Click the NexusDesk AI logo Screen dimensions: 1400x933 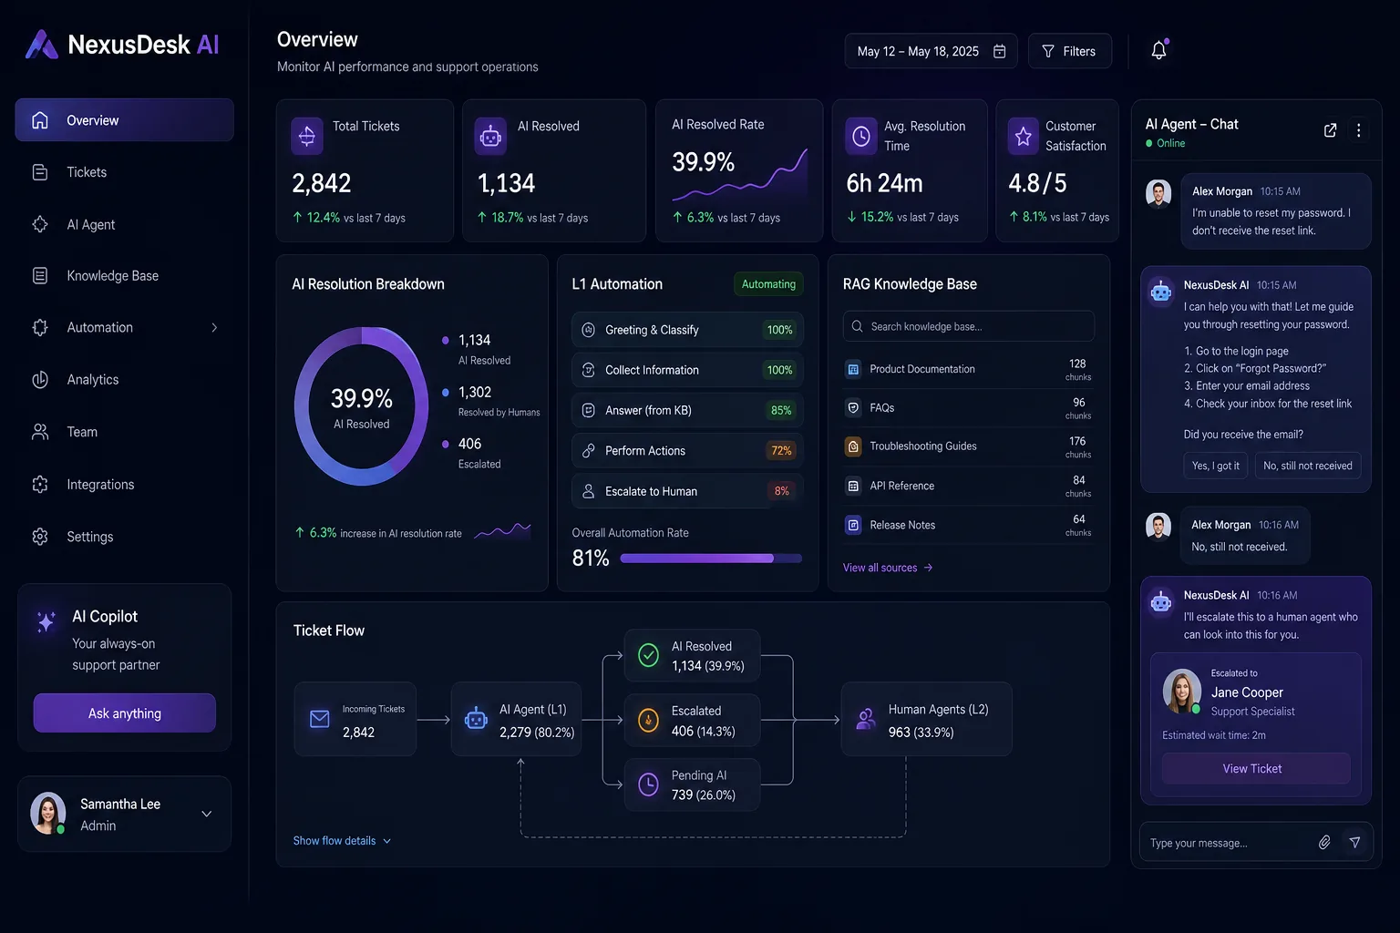[x=122, y=44]
